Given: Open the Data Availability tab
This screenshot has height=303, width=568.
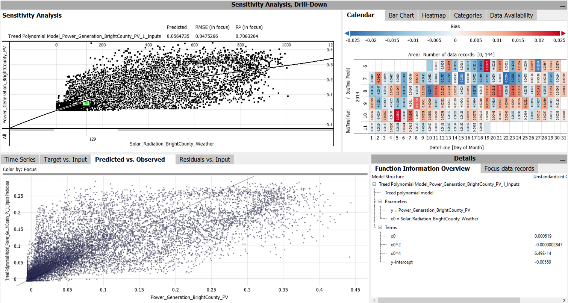Looking at the screenshot, I should click(511, 15).
